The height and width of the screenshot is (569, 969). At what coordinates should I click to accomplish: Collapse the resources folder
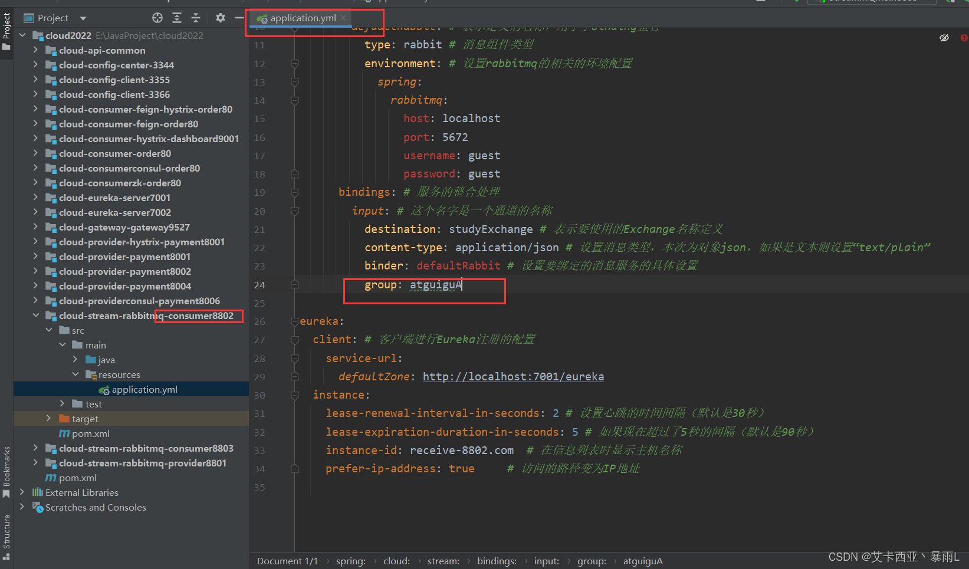point(75,374)
